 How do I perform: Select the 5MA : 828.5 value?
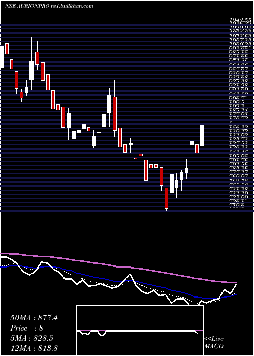(x=31, y=338)
